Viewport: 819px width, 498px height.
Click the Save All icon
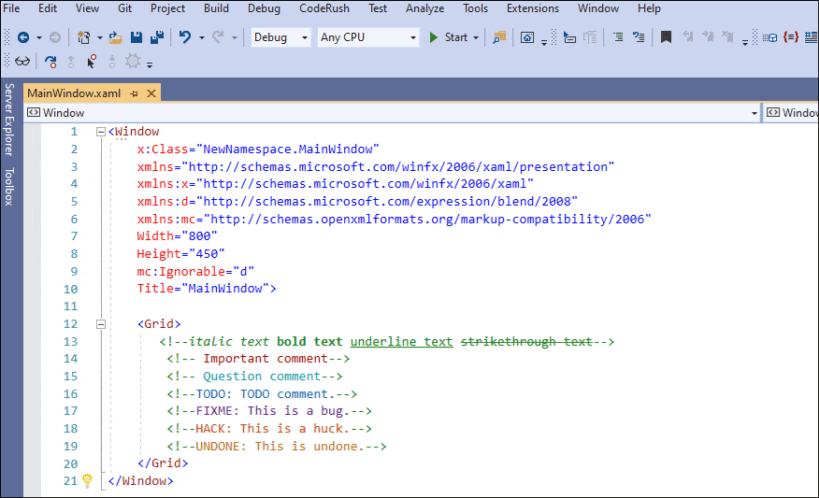coord(156,37)
